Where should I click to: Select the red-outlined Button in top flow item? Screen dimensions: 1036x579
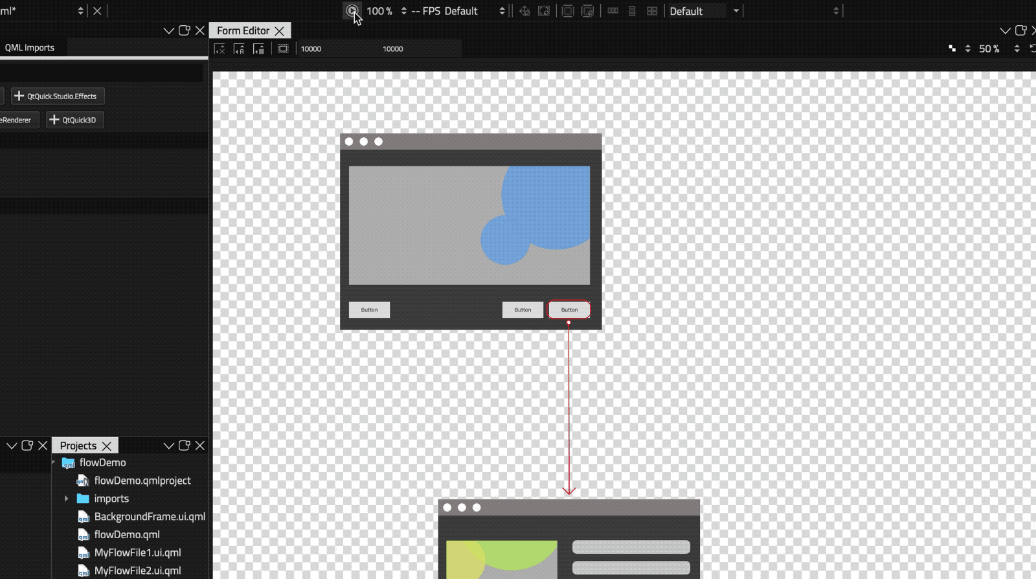[x=569, y=310]
